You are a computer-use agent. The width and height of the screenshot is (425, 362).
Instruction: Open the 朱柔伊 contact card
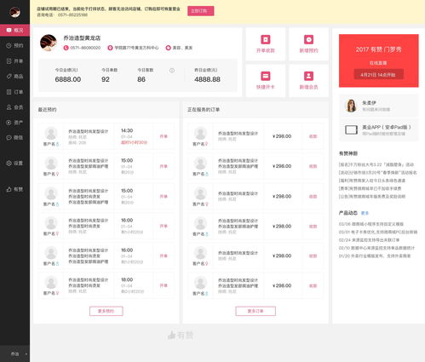coord(378,106)
